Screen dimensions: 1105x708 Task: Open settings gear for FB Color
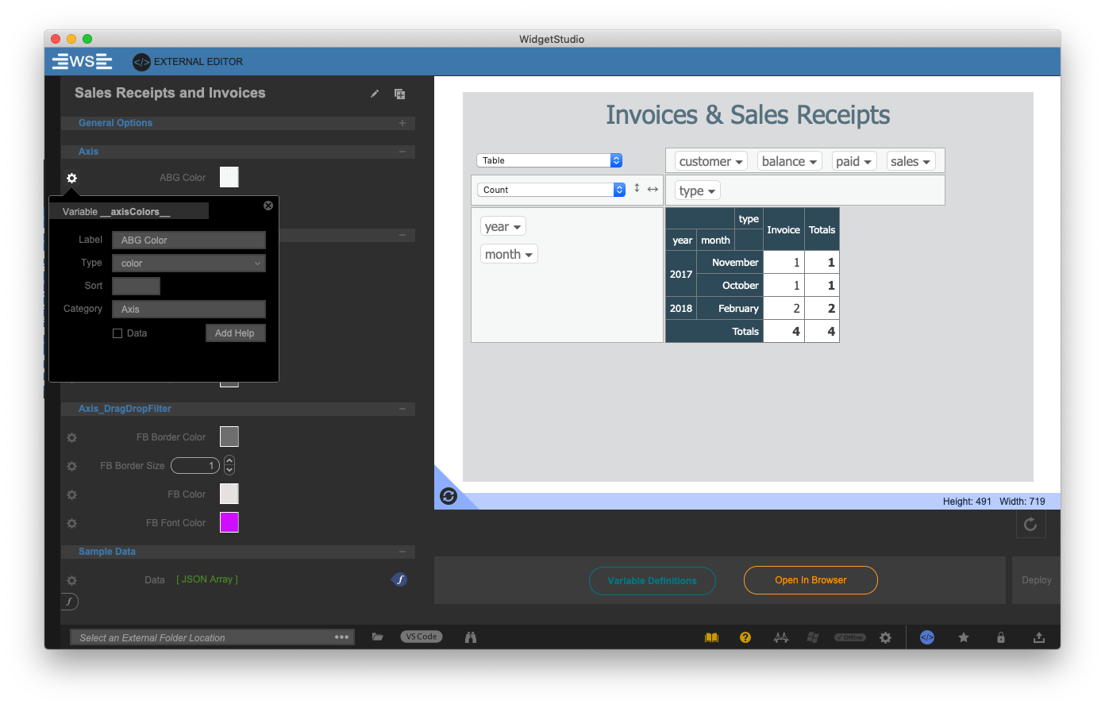[72, 494]
